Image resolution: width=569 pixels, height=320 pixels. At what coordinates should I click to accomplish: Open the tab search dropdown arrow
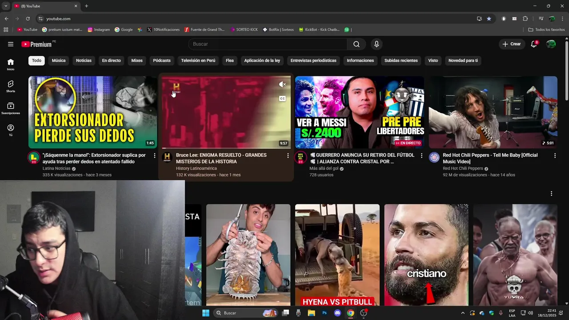6,6
